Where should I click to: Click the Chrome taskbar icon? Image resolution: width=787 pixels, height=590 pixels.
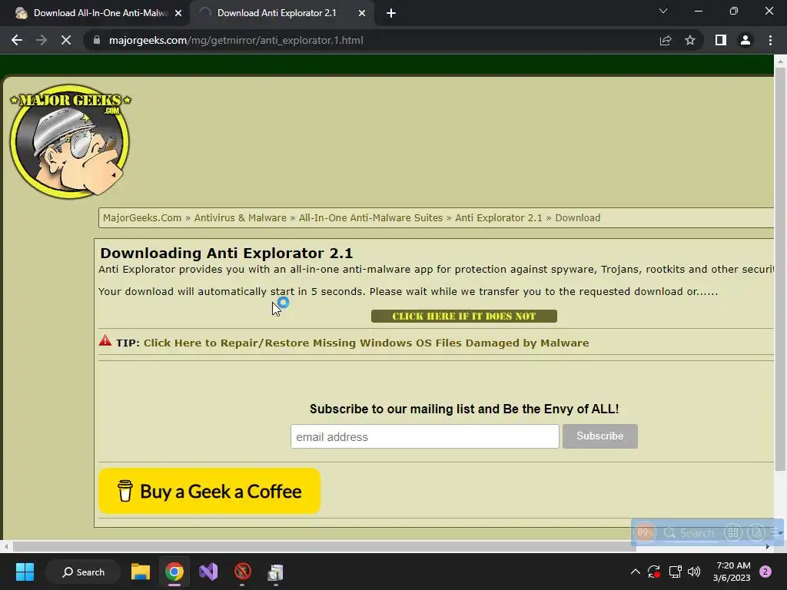coord(174,572)
